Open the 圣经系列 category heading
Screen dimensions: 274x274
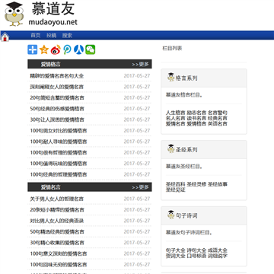click(186, 150)
